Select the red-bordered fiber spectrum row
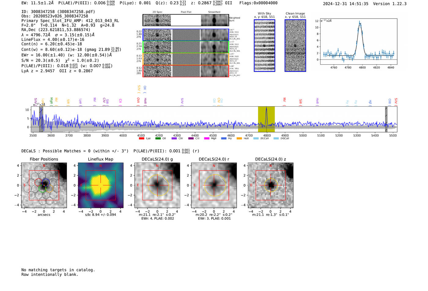The height and width of the screenshot is (291, 428). pos(186,71)
